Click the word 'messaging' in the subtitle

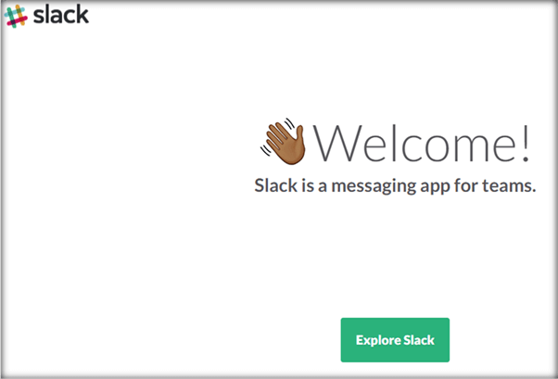tap(374, 186)
